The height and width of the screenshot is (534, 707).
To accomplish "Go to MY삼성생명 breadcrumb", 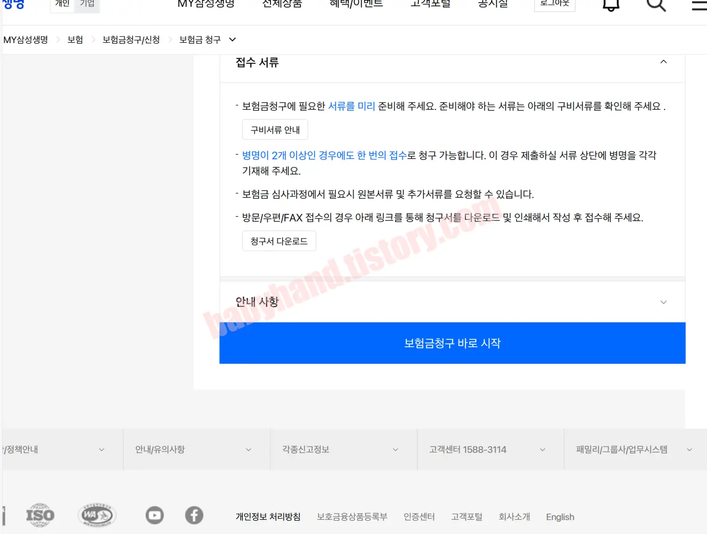I will [26, 40].
